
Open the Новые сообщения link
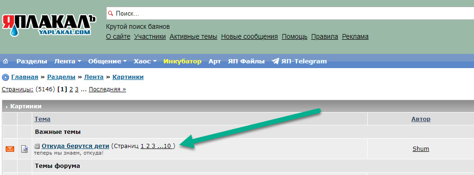tap(249, 37)
